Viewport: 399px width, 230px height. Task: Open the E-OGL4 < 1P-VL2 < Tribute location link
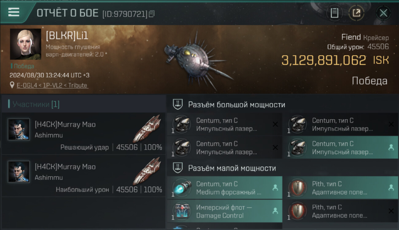pyautogui.click(x=52, y=86)
